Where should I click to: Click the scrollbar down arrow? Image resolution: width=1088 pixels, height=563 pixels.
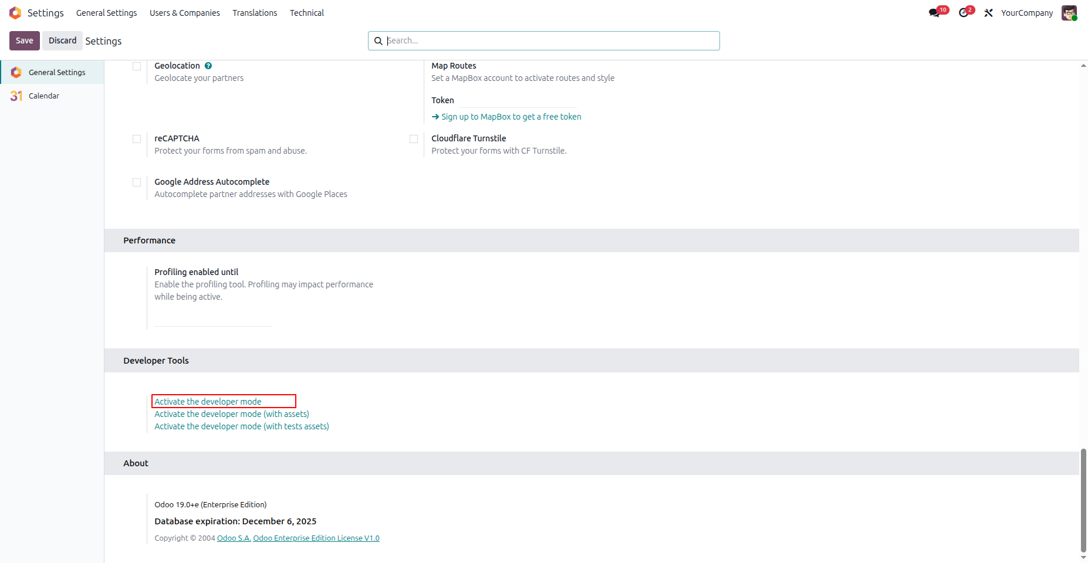click(x=1083, y=558)
